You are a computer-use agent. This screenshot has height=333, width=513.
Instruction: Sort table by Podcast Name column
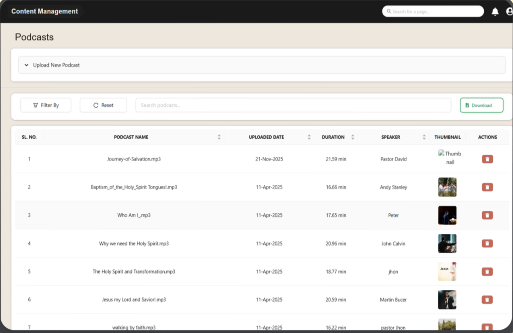[219, 137]
